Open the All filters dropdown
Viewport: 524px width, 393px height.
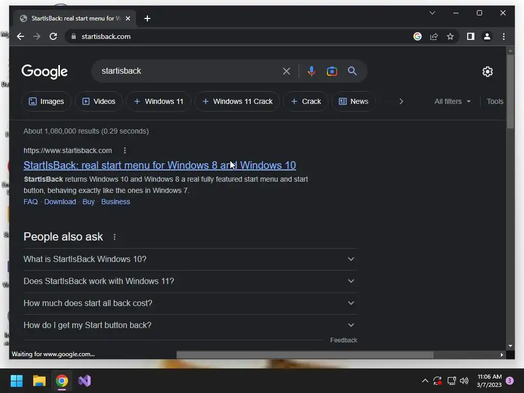pos(452,101)
